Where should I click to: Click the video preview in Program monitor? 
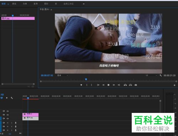[108, 44]
